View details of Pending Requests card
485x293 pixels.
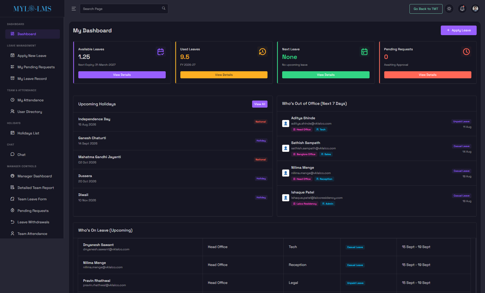pyautogui.click(x=428, y=75)
